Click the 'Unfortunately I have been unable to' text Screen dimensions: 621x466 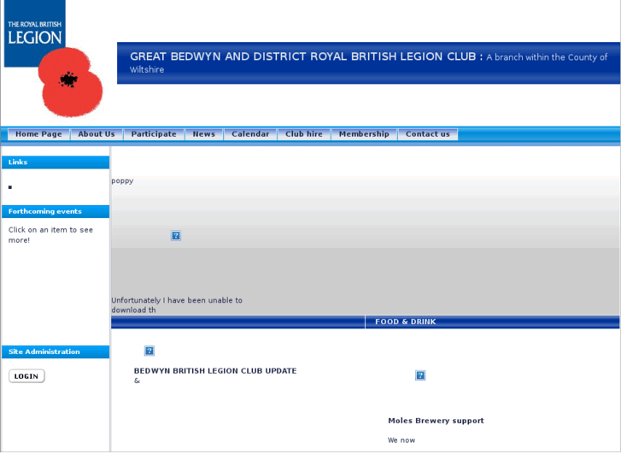[177, 300]
